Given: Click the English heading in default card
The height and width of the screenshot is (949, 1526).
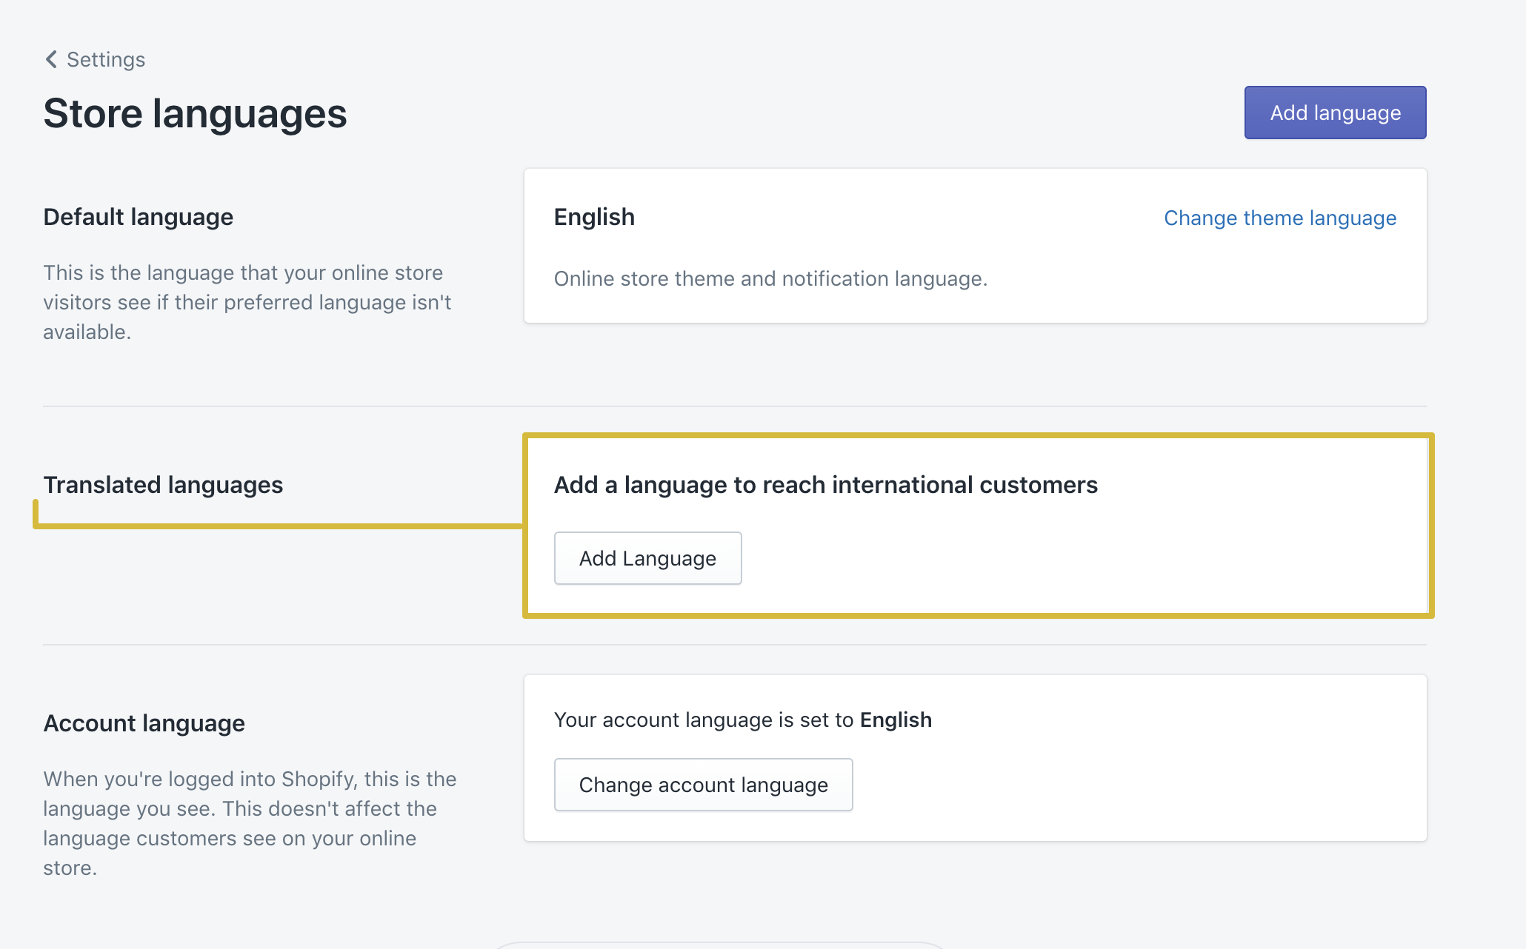Looking at the screenshot, I should click(x=594, y=217).
